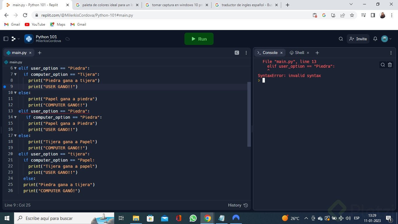Screen dimensions: 398x224
Task: Switch to the traductor de ingles browser tab
Action: coord(246,5)
